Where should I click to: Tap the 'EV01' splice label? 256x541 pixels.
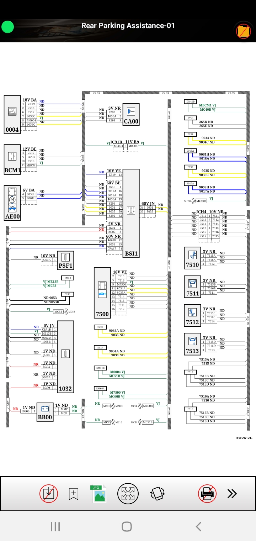pos(191,118)
